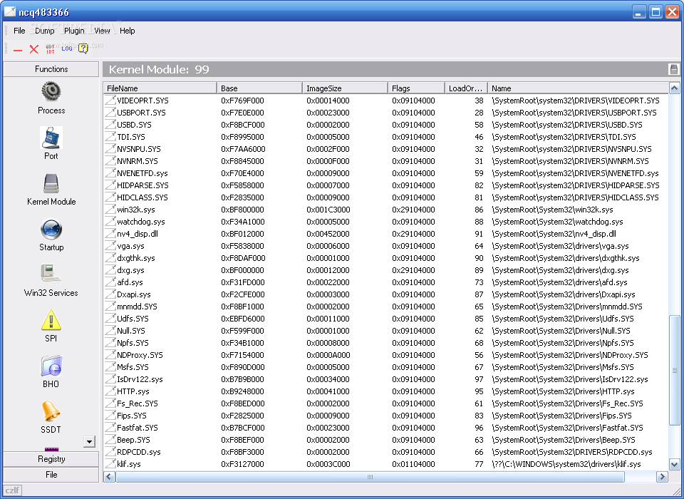Open the Port function icon
The image size is (684, 499).
tap(51, 138)
